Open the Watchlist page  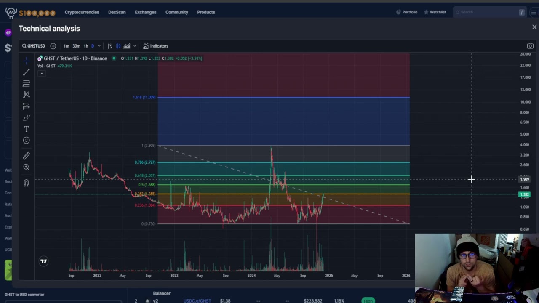click(x=435, y=12)
